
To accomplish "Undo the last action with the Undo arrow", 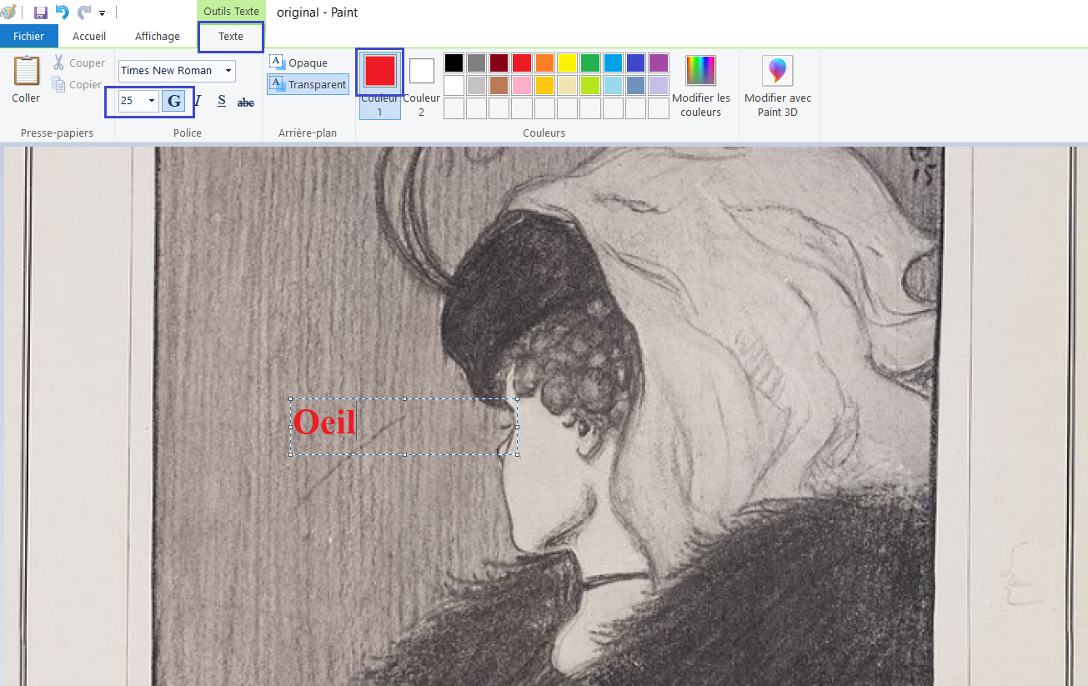I will pyautogui.click(x=62, y=13).
